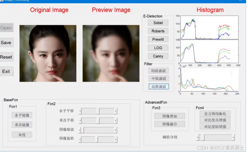The image size is (247, 152).
Task: Click right arrow of 水平平移 slider
Action: pyautogui.click(x=116, y=111)
